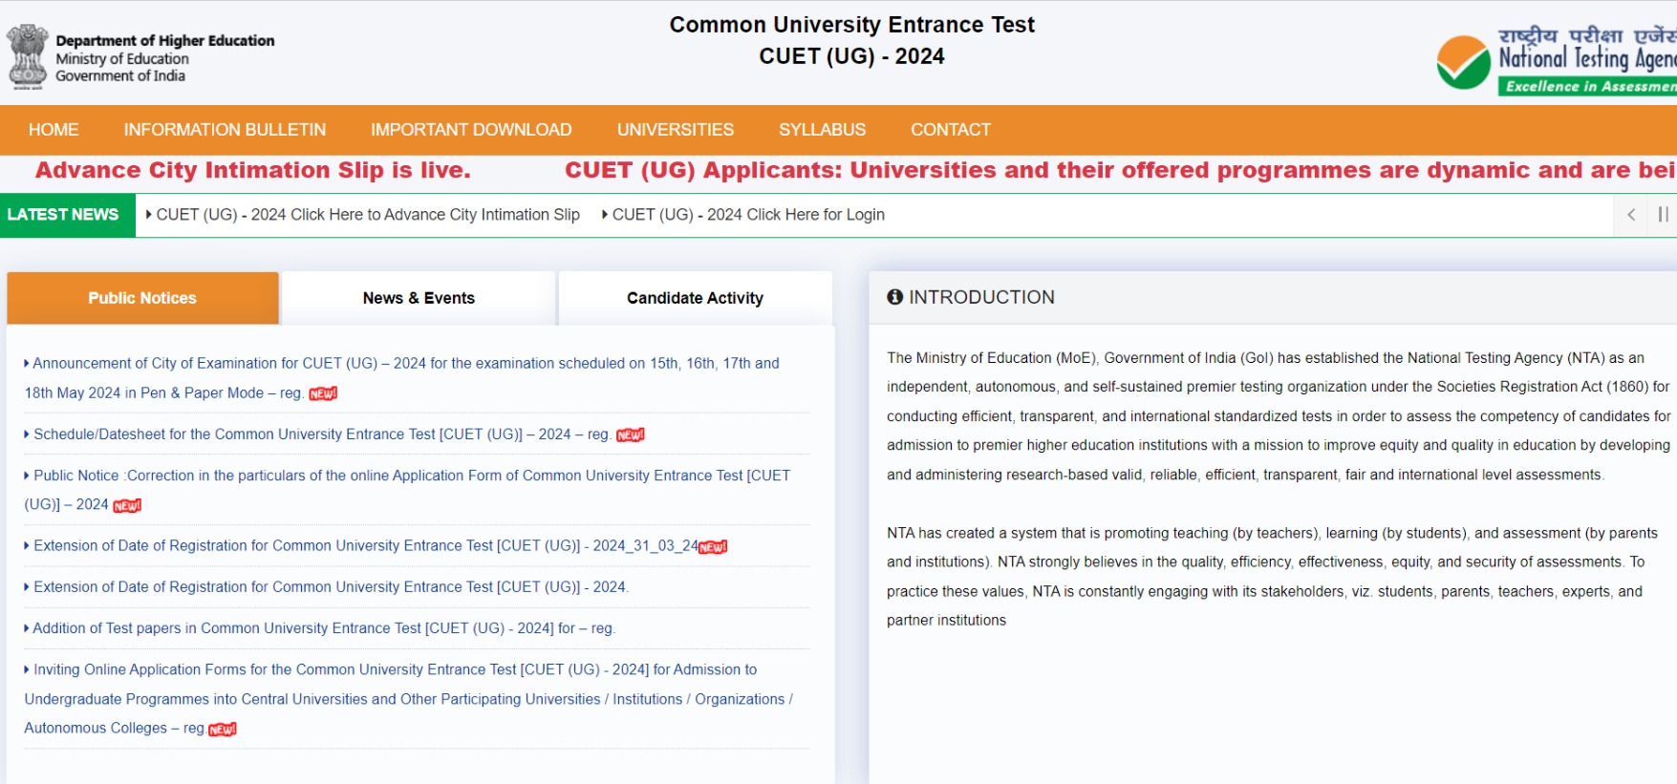The width and height of the screenshot is (1677, 784).
Task: Open Inviting Online Application Forms notice
Action: point(409,699)
